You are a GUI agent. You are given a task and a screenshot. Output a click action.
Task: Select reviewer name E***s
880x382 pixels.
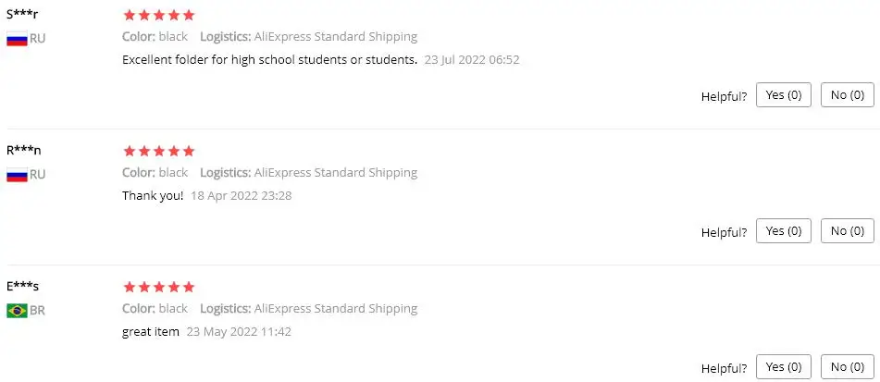[x=23, y=286]
